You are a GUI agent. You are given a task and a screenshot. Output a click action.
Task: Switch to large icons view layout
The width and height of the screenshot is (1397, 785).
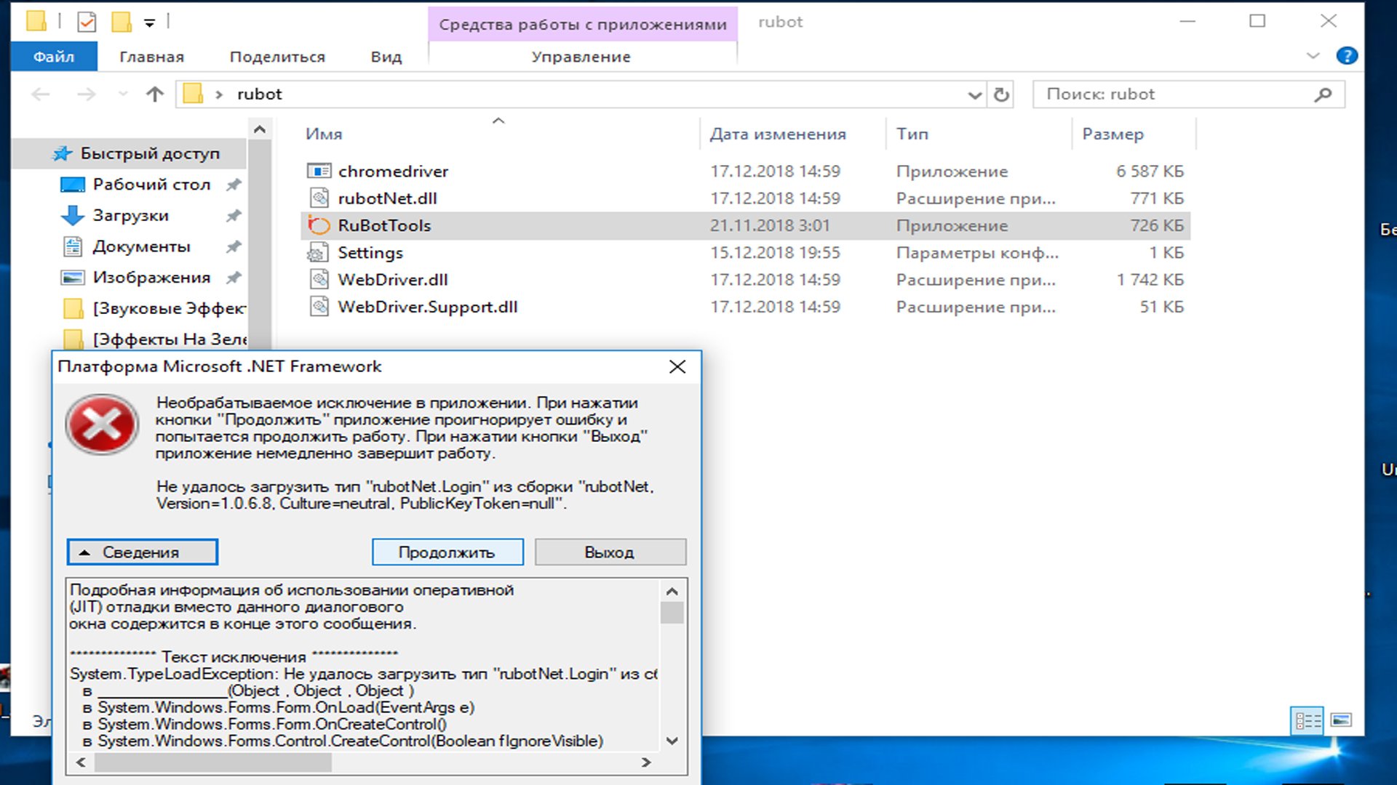1341,720
